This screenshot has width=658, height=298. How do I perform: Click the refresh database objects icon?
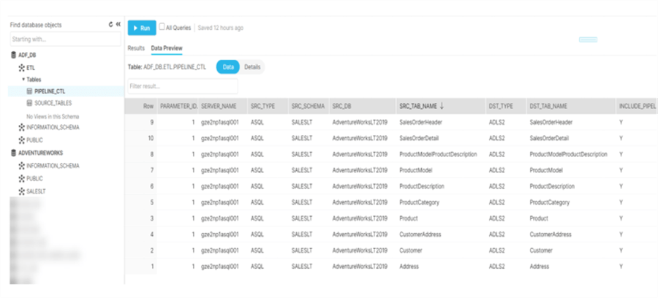click(x=110, y=25)
